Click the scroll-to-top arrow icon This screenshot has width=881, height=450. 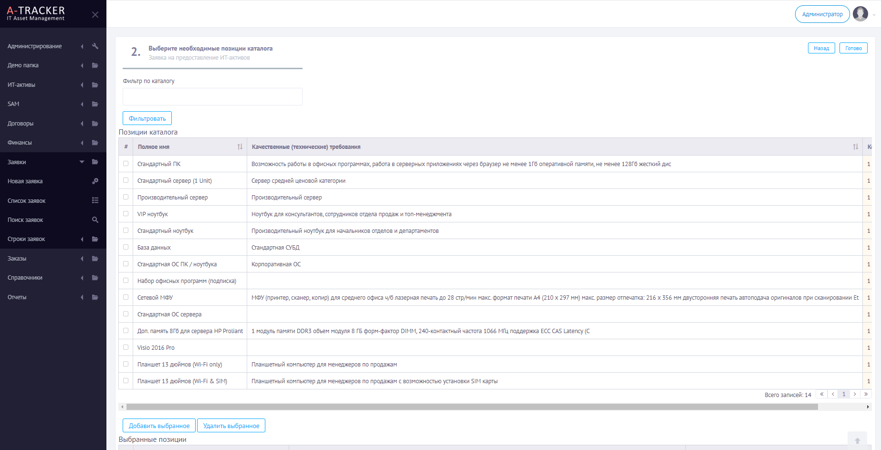click(857, 441)
